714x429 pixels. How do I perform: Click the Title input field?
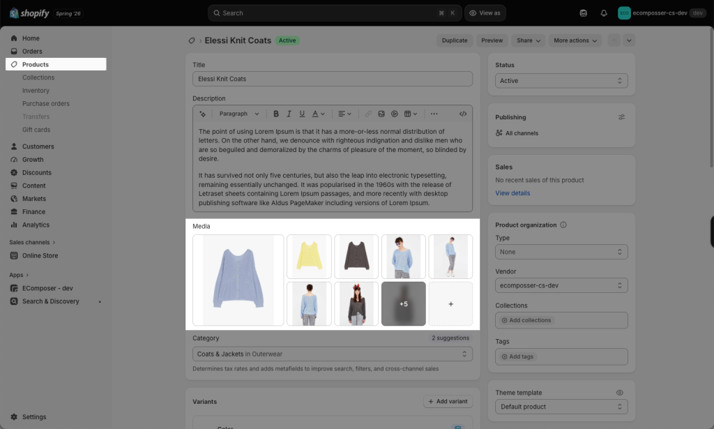coord(333,79)
